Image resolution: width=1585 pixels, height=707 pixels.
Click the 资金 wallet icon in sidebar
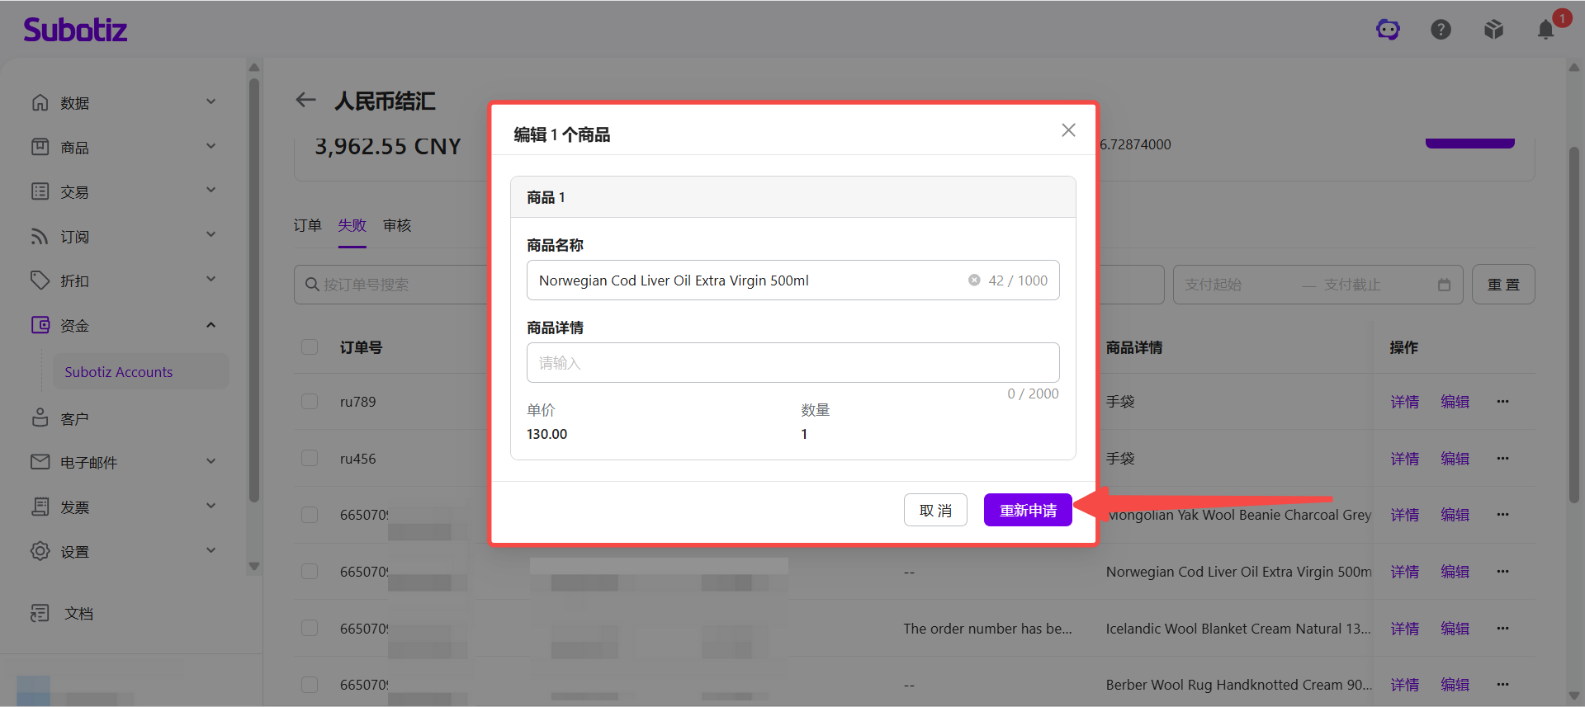tap(40, 325)
